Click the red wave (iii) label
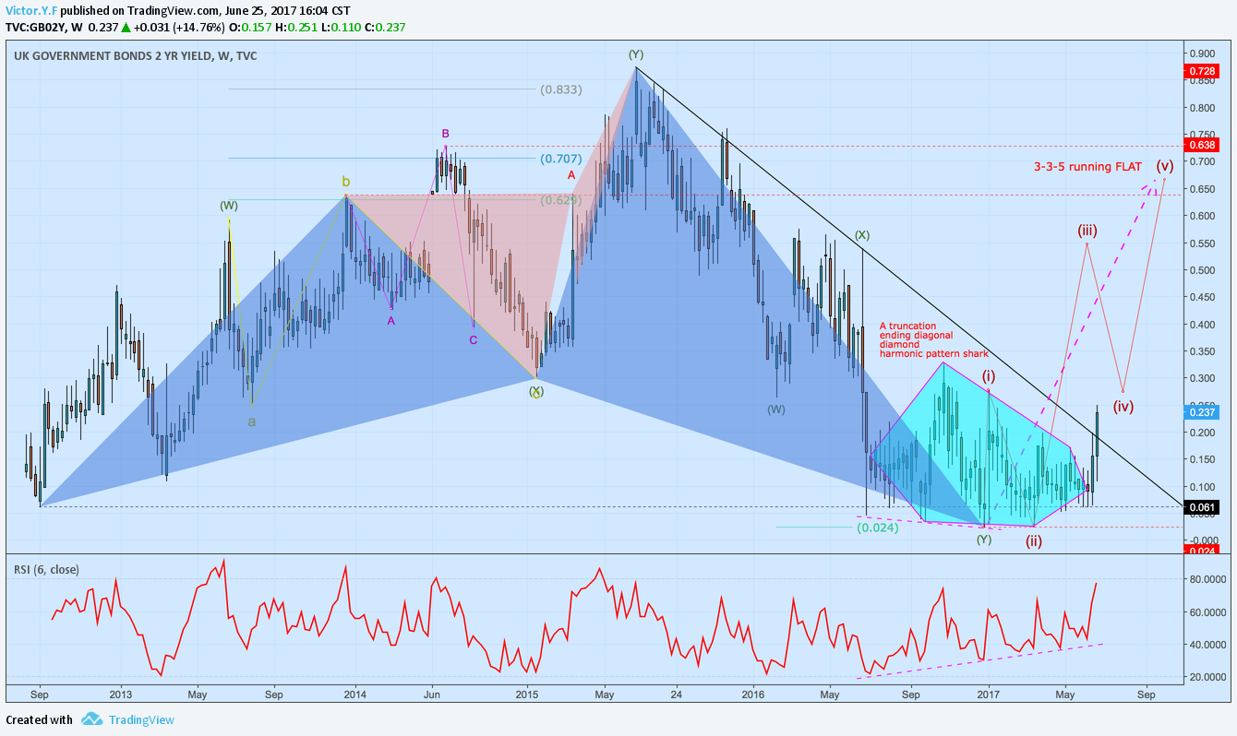Image resolution: width=1237 pixels, height=736 pixels. click(1087, 230)
